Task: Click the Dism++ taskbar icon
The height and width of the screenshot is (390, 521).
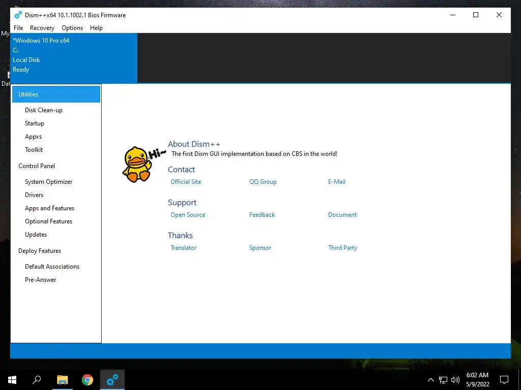Action: pyautogui.click(x=112, y=380)
